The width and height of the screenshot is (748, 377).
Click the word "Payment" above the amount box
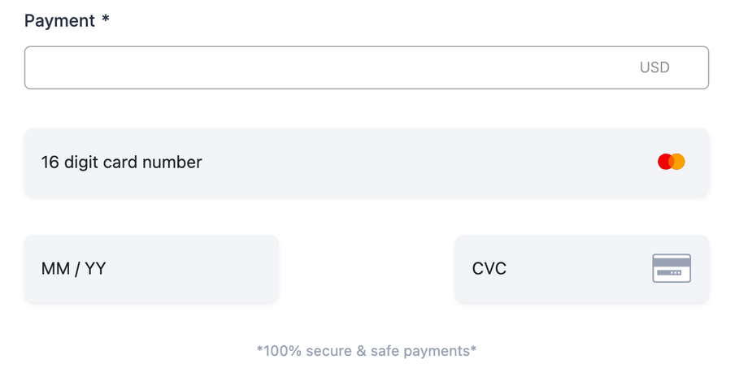[x=59, y=21]
